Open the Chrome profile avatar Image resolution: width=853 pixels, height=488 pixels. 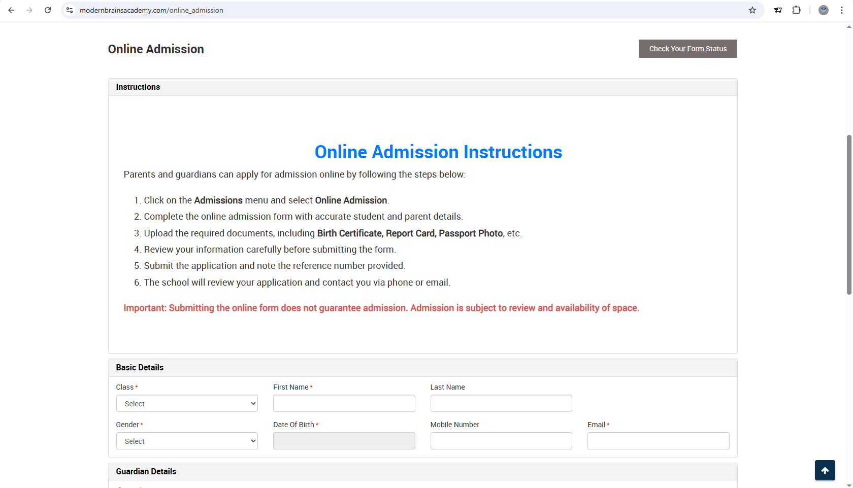coord(824,10)
